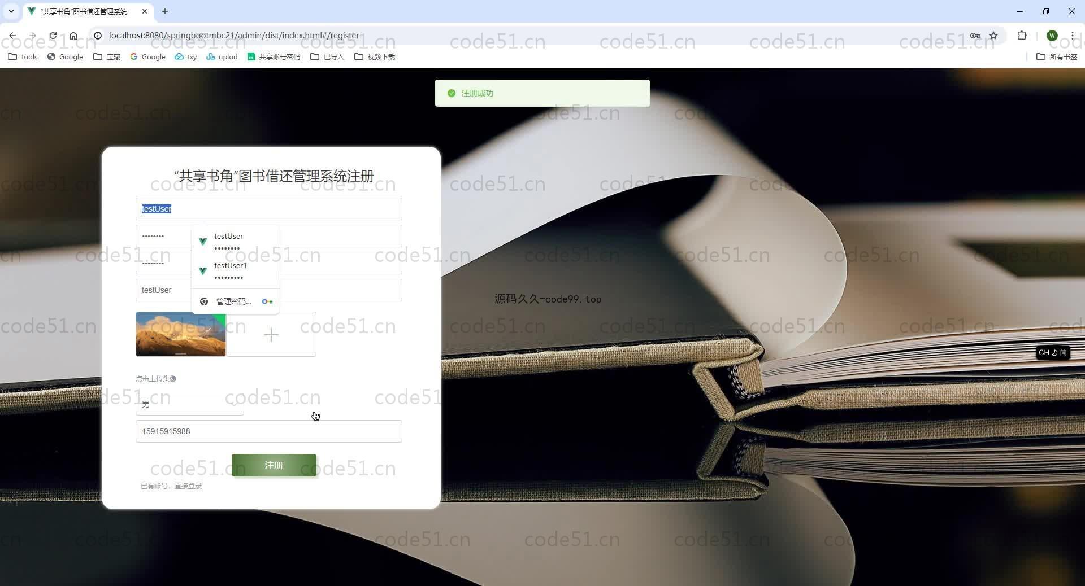Click the phone field 15915915988

pyautogui.click(x=269, y=431)
